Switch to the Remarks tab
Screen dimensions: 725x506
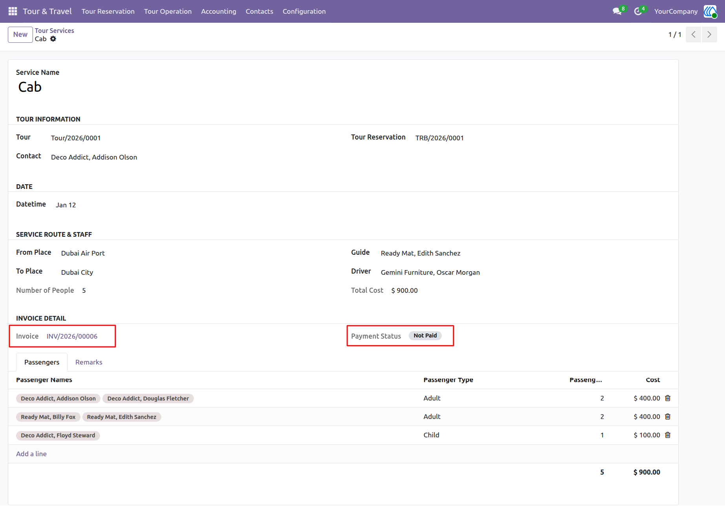[x=89, y=362]
